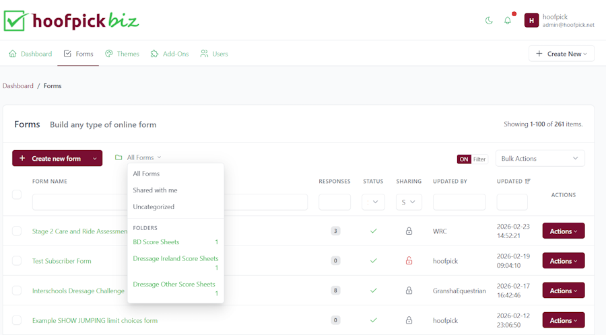
Task: Click the Updated By filter field
Action: point(459,202)
